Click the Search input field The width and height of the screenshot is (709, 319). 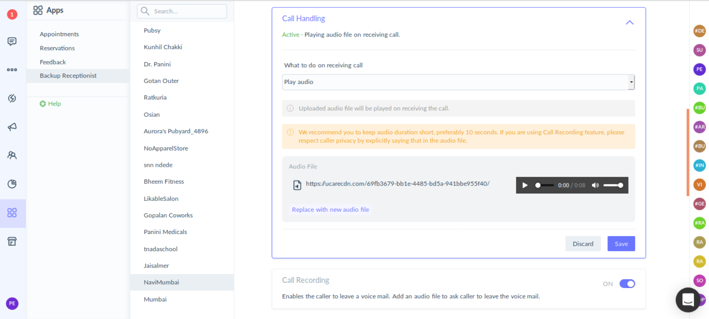click(x=182, y=11)
